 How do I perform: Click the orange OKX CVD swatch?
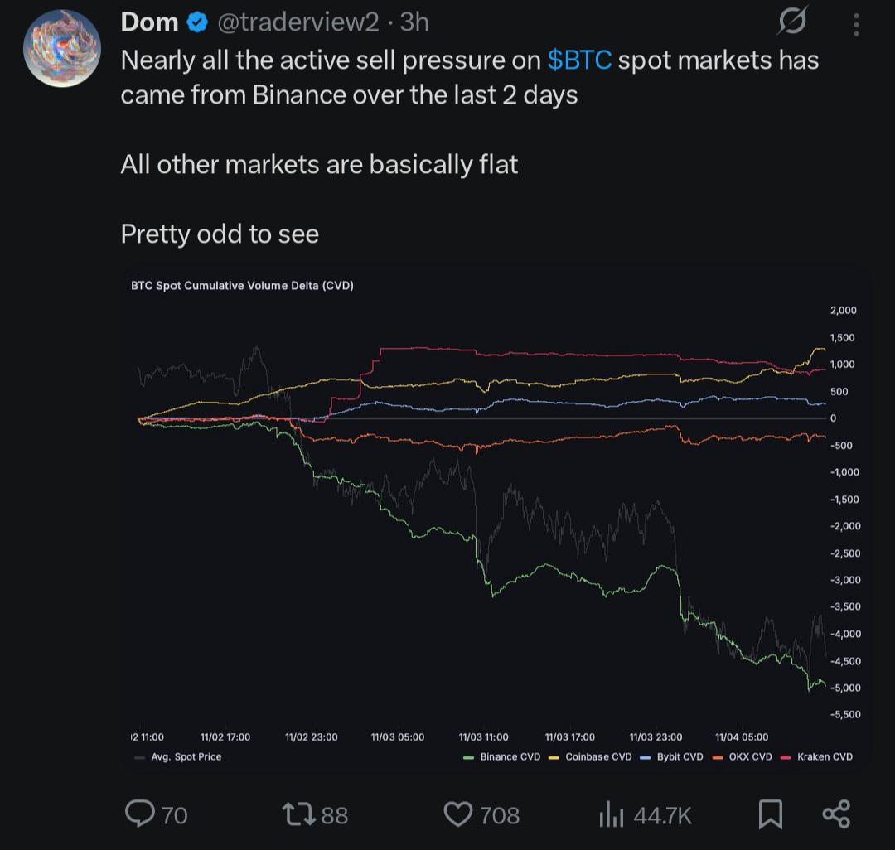718,757
